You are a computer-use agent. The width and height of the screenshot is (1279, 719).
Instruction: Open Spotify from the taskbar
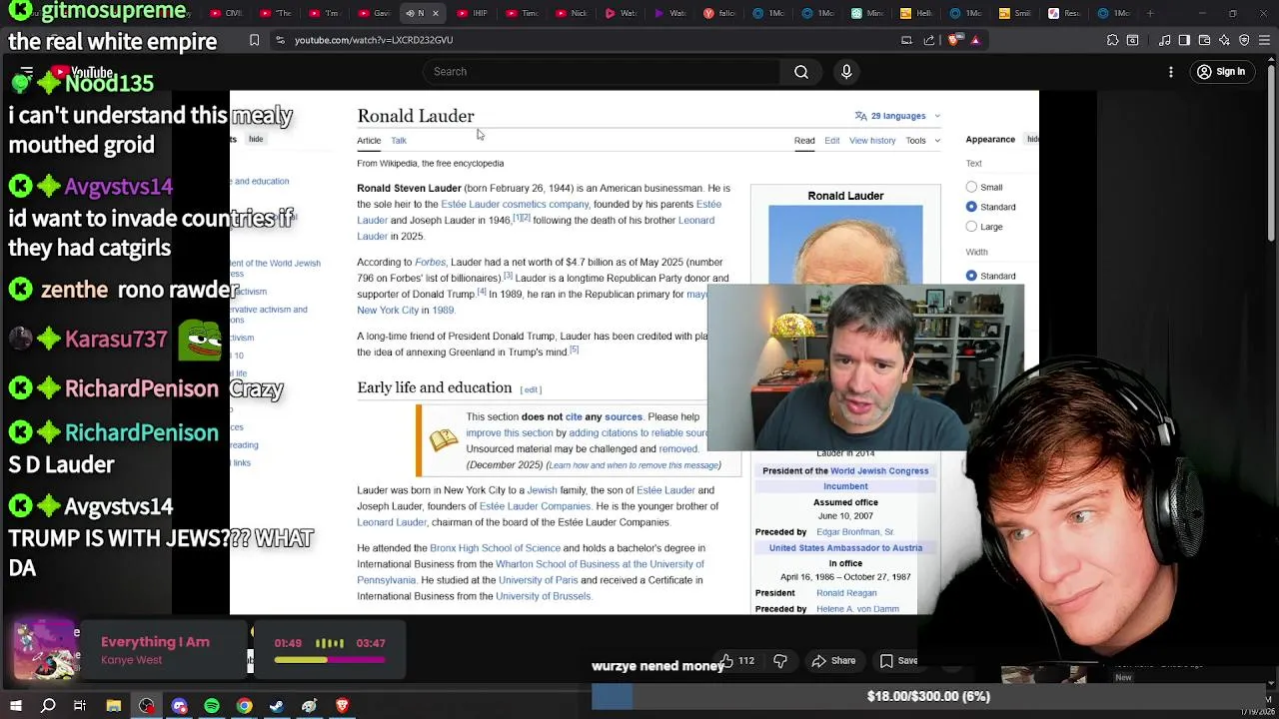coord(212,706)
